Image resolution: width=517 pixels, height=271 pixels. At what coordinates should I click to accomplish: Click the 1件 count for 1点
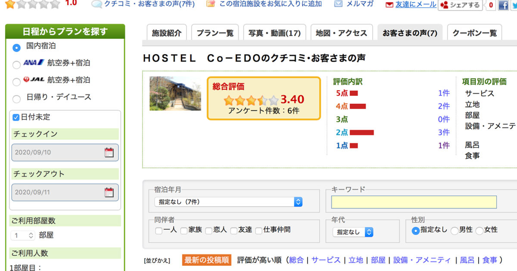(x=444, y=145)
